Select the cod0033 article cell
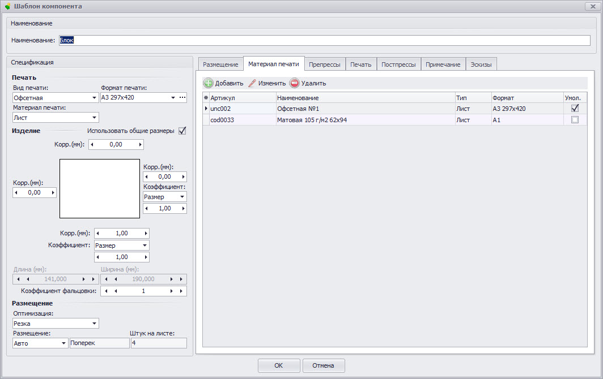 (243, 120)
